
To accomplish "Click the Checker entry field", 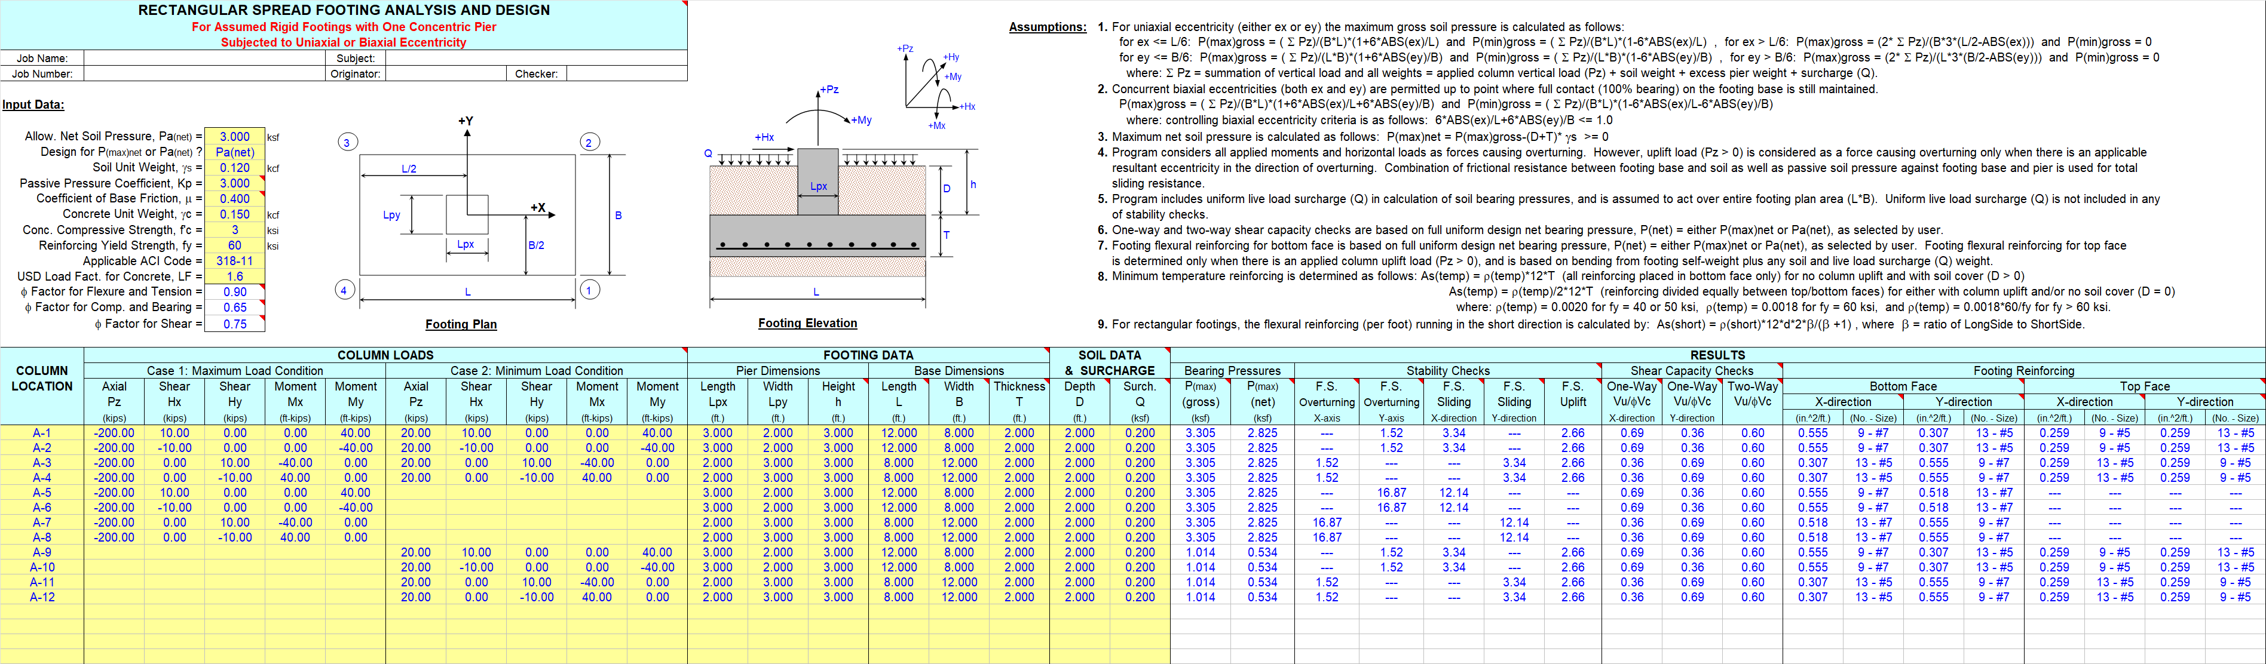I will [x=626, y=74].
